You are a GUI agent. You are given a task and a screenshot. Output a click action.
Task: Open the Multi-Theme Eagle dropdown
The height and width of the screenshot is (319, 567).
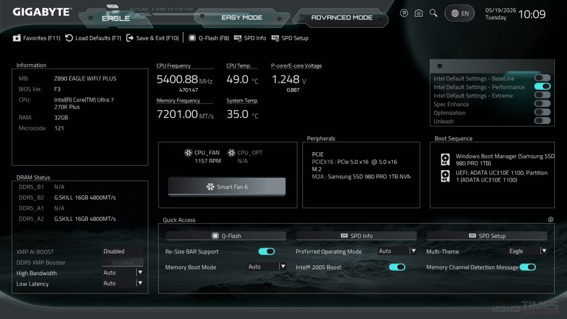click(x=527, y=251)
